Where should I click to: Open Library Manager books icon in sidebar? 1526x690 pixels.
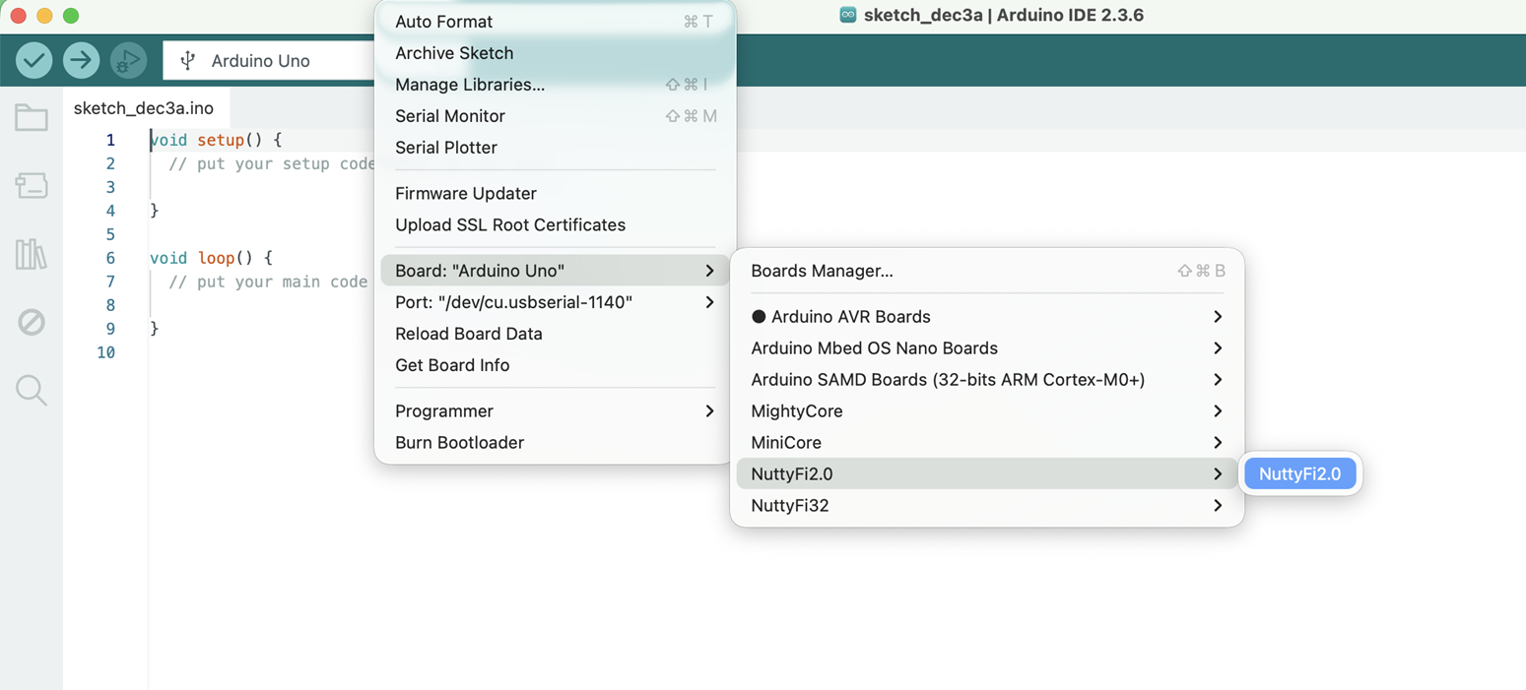click(x=32, y=254)
